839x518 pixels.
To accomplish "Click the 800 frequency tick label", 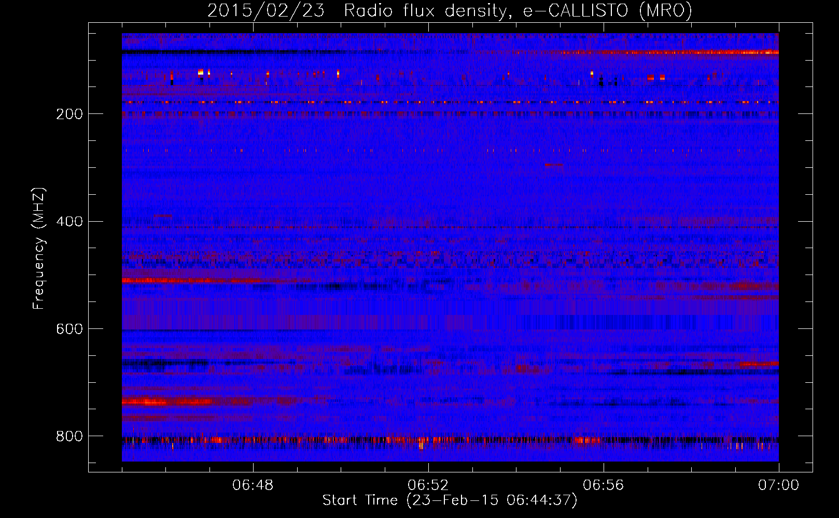I will pos(69,437).
